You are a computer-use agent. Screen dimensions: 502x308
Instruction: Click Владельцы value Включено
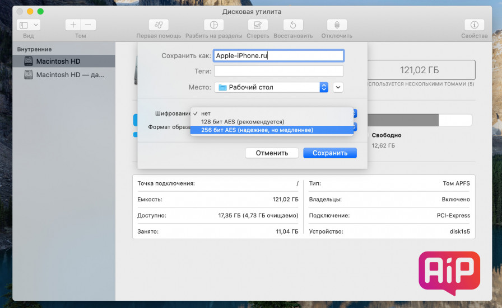[456, 200]
